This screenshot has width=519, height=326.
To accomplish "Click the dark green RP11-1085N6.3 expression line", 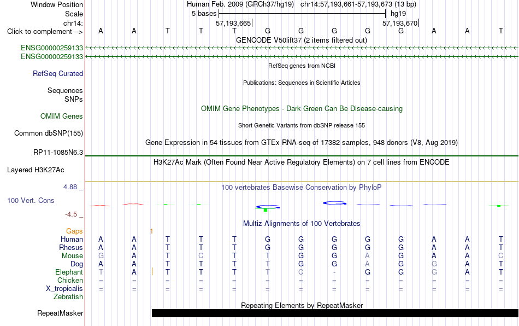I will tap(302, 156).
